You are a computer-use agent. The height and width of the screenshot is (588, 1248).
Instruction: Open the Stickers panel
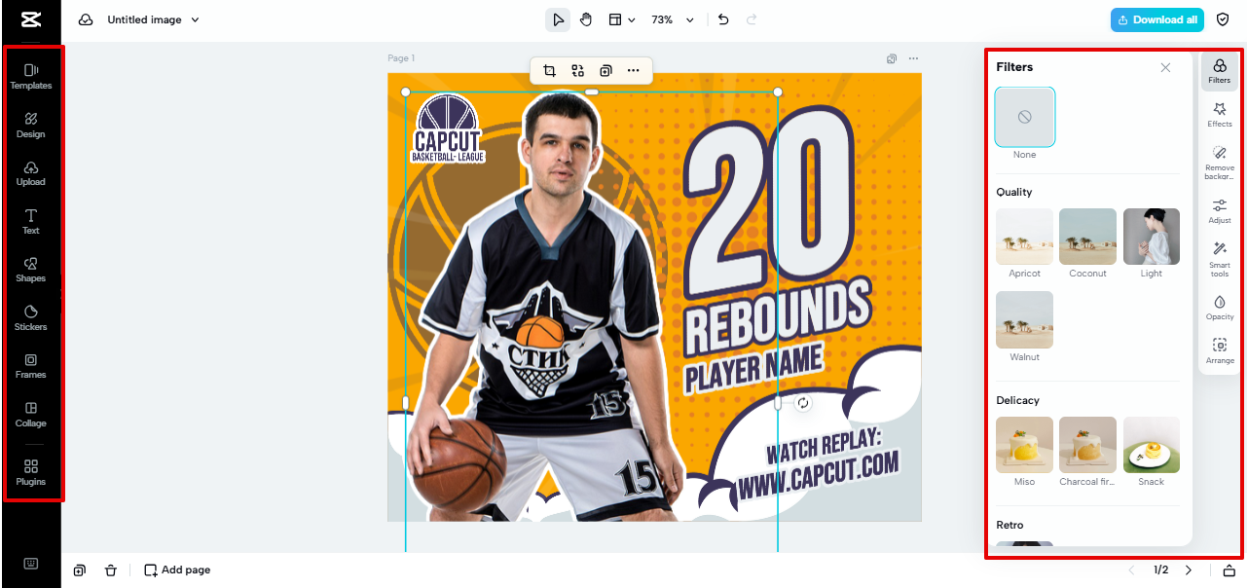click(30, 319)
